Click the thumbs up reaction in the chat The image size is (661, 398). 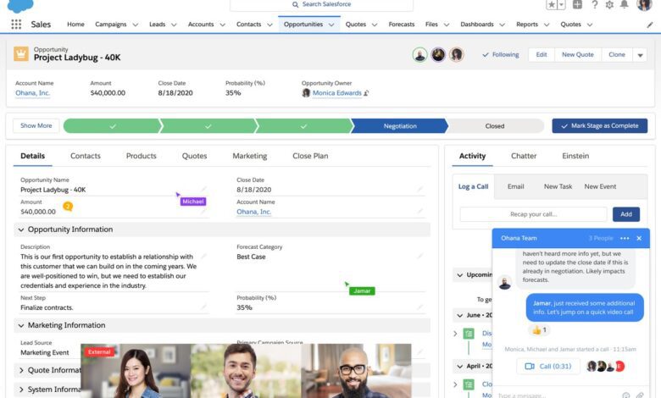coord(539,329)
